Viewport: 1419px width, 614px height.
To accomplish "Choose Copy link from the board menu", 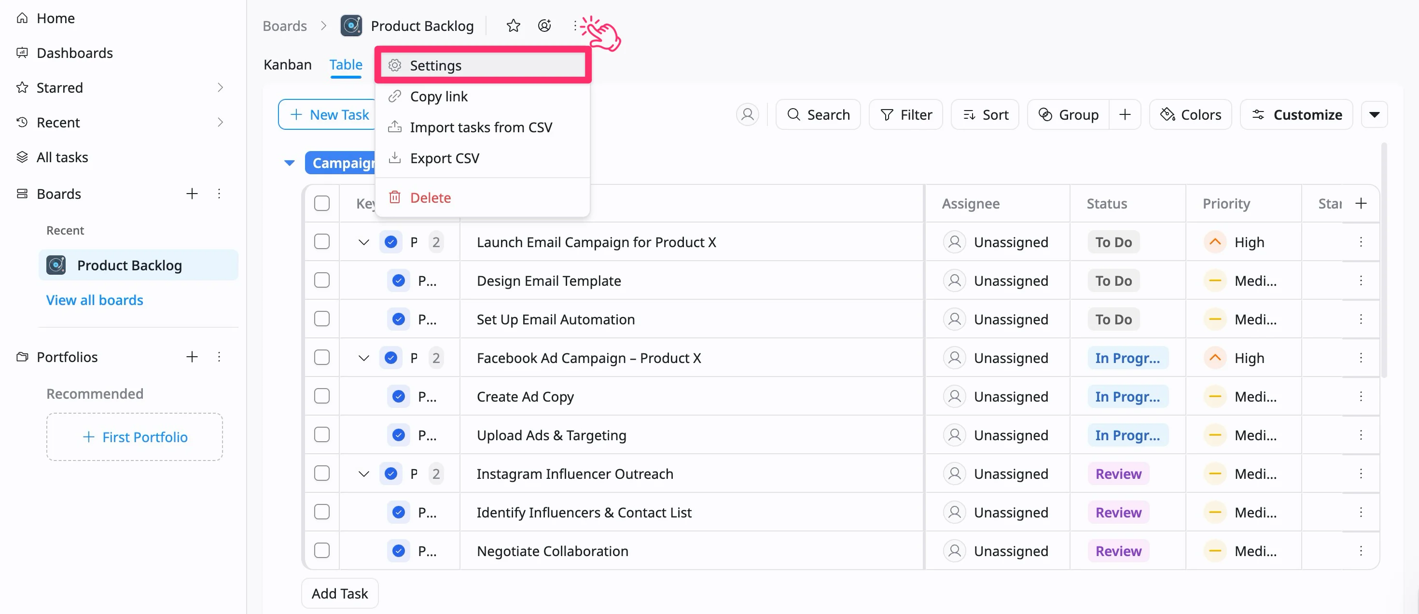I will click(483, 97).
